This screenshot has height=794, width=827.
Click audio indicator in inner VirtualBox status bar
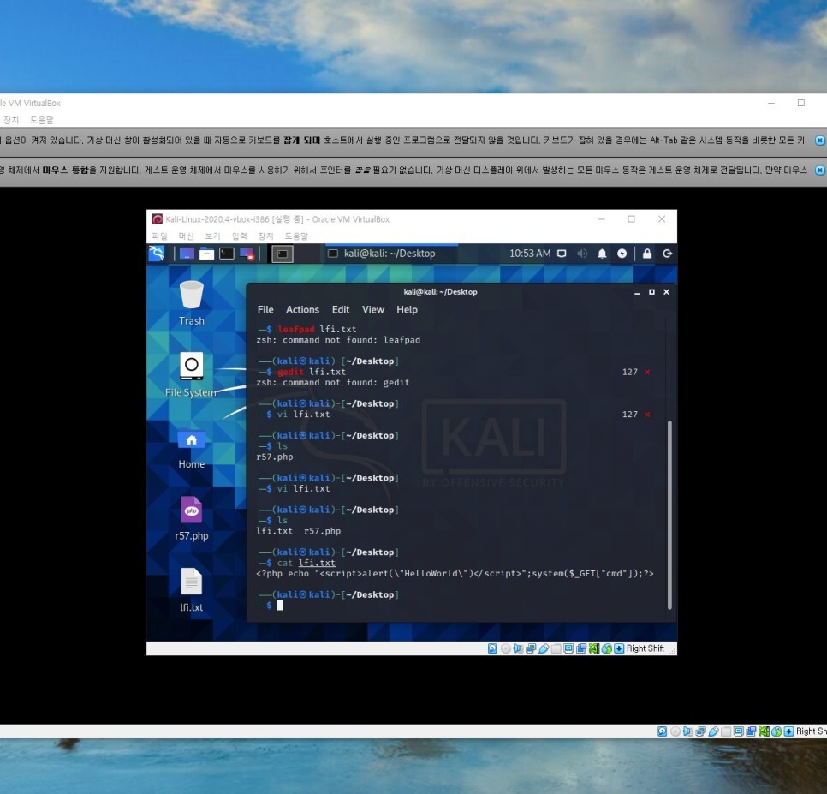tap(518, 648)
